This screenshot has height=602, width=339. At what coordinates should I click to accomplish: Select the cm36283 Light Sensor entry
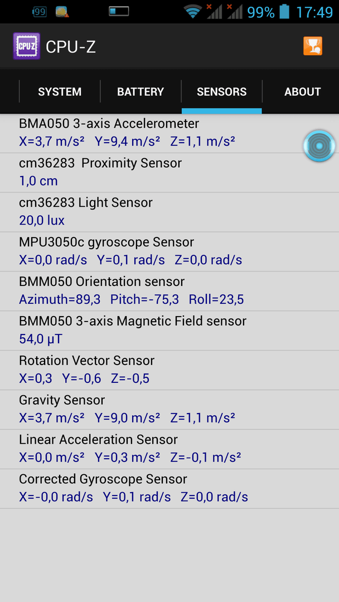(x=169, y=212)
